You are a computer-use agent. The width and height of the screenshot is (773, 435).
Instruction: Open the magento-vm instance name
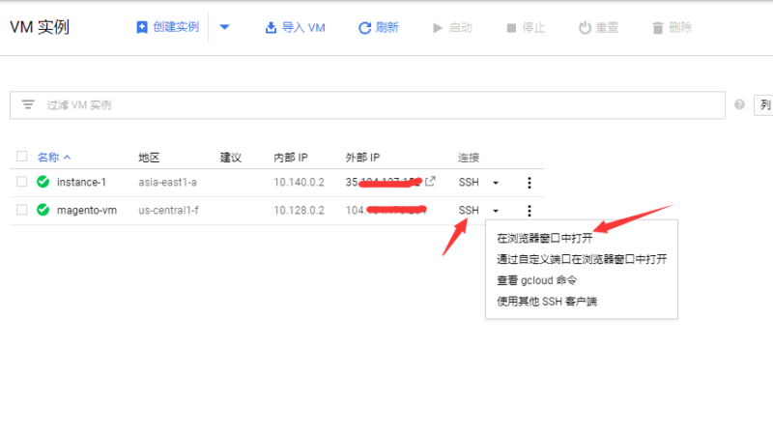click(87, 211)
